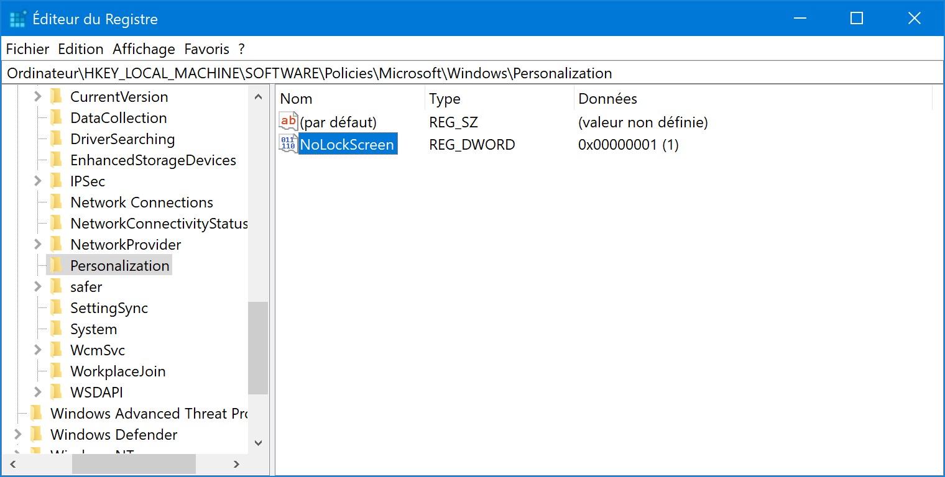The width and height of the screenshot is (945, 477).
Task: Click the Windows Advanced Threat folder icon
Action: tap(36, 413)
